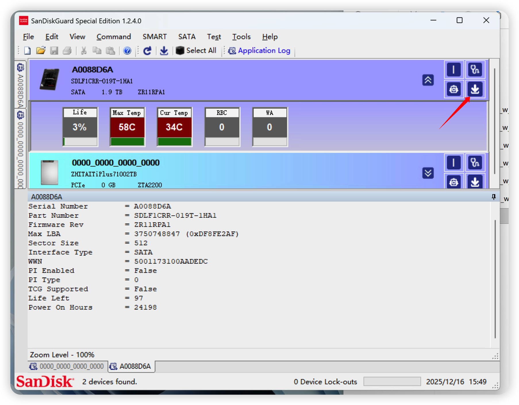Viewport: 519px width, 405px height.
Task: Click the WA 0 gauge
Action: coord(270,127)
